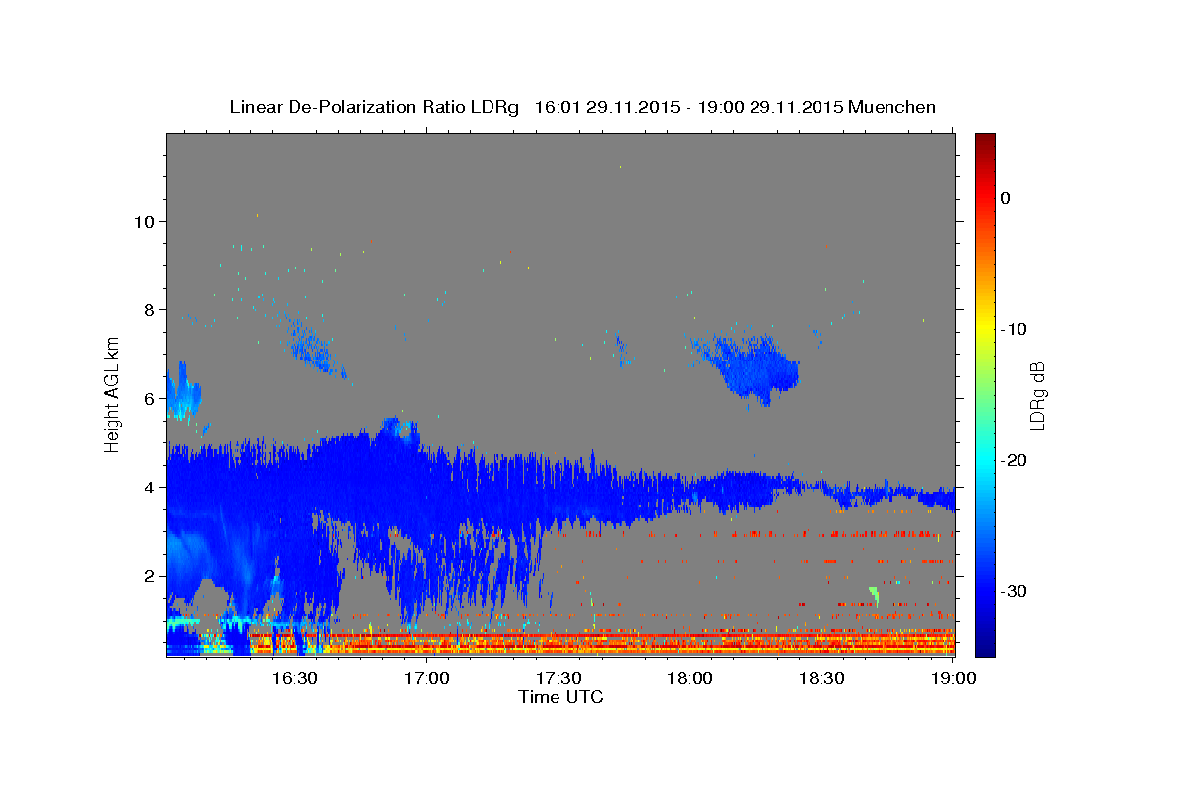Screen dimensions: 1182x788
Task: Click the '19:00' time tick label
Action: pos(952,678)
